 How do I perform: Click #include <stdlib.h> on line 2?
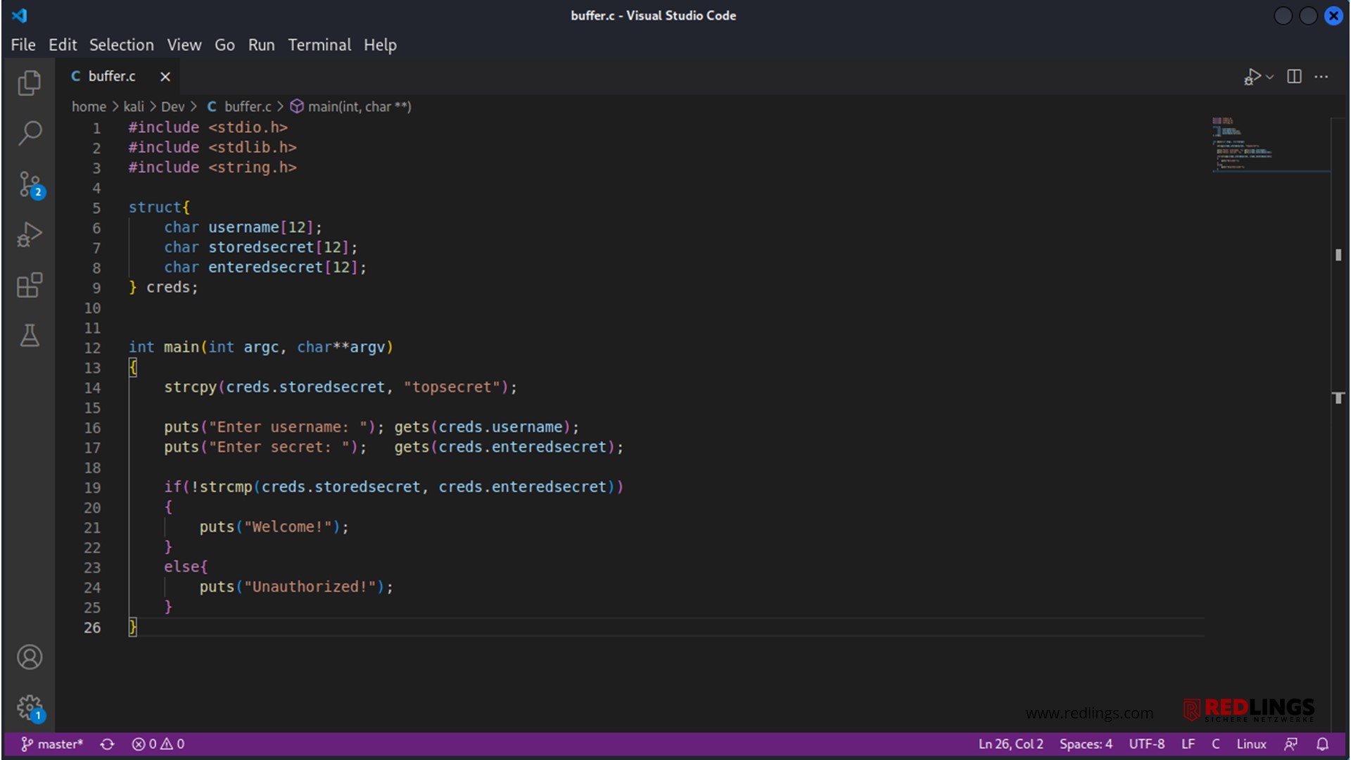tap(213, 148)
